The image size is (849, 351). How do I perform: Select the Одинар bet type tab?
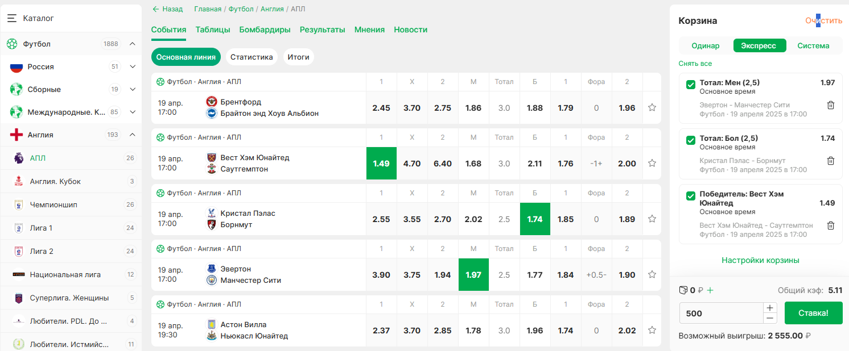706,45
